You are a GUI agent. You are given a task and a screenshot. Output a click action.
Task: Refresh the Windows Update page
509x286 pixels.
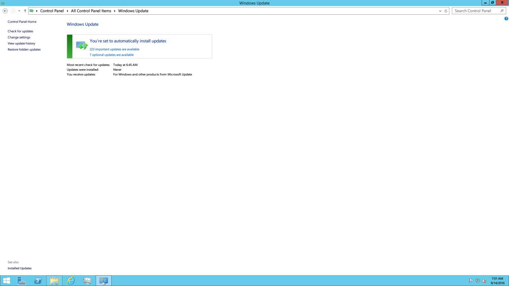click(x=446, y=11)
